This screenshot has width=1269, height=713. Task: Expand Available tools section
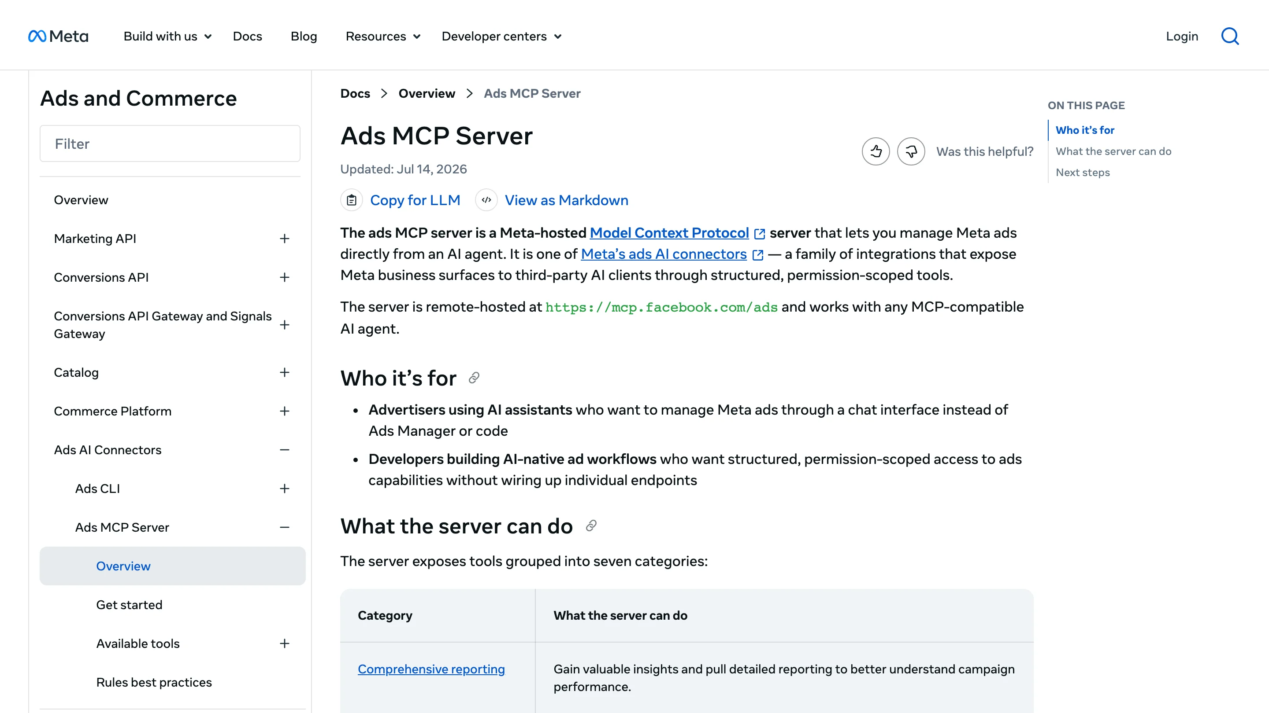tap(284, 643)
